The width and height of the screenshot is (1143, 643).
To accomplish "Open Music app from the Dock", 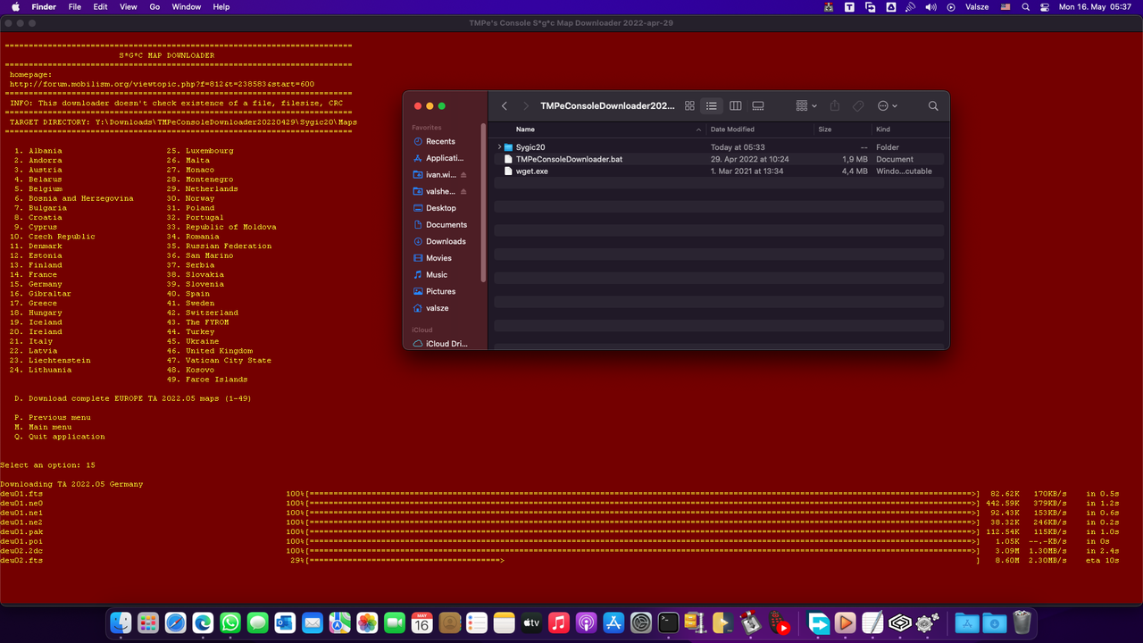I will (558, 622).
